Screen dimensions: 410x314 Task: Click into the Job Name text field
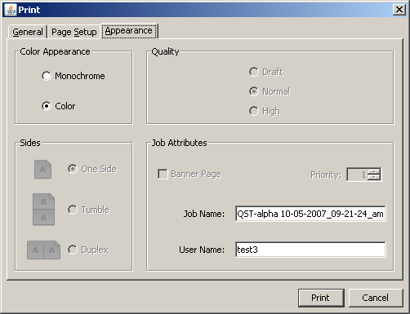[x=310, y=214]
